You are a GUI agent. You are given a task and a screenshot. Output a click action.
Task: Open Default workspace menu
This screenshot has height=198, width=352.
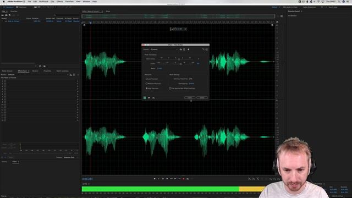[279, 7]
